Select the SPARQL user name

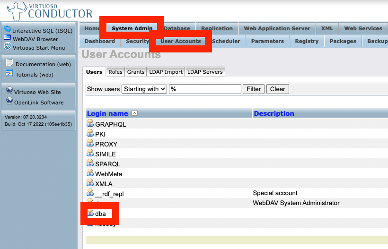pos(107,164)
